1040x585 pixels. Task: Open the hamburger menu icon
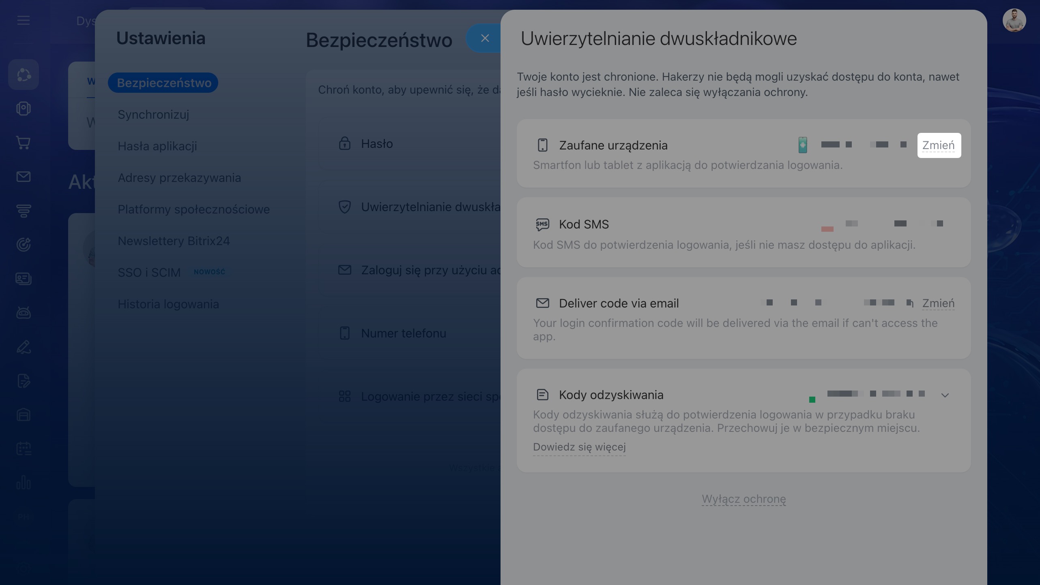coord(23,20)
